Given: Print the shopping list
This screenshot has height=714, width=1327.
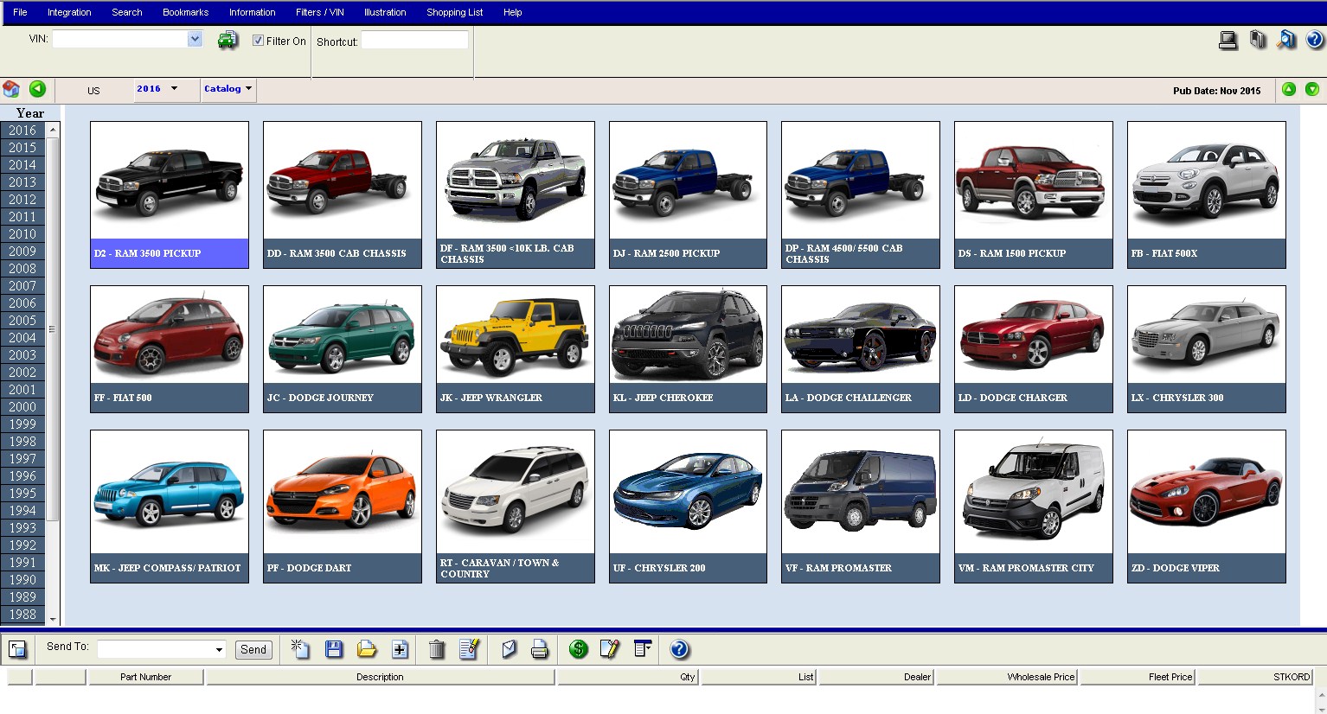Looking at the screenshot, I should tap(540, 649).
